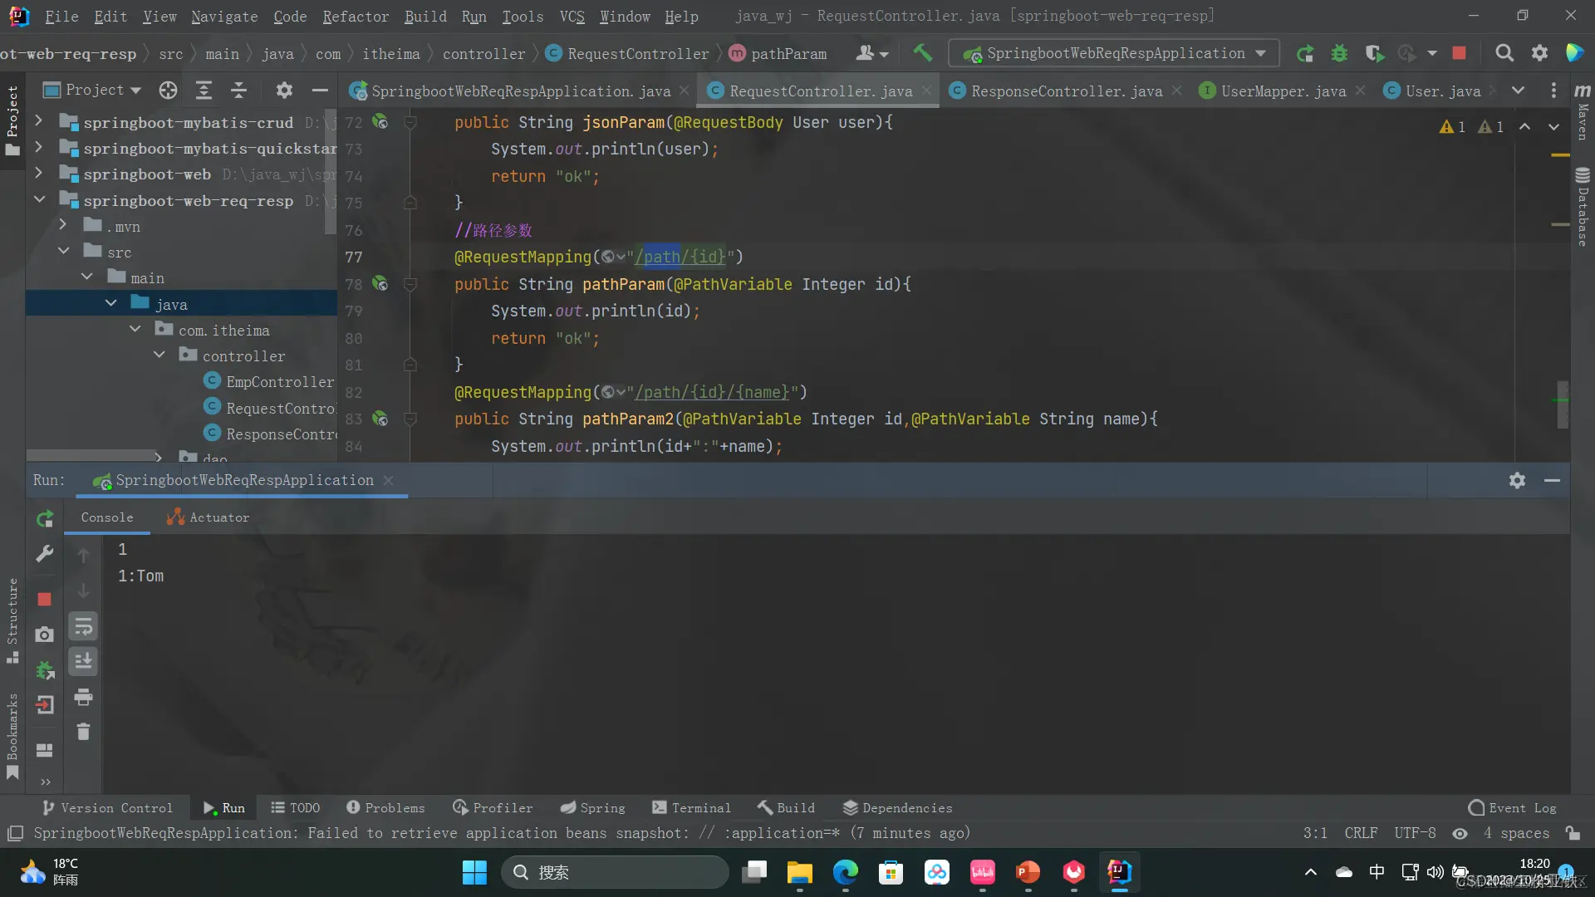
Task: Stop the running application with red square
Action: click(1459, 53)
